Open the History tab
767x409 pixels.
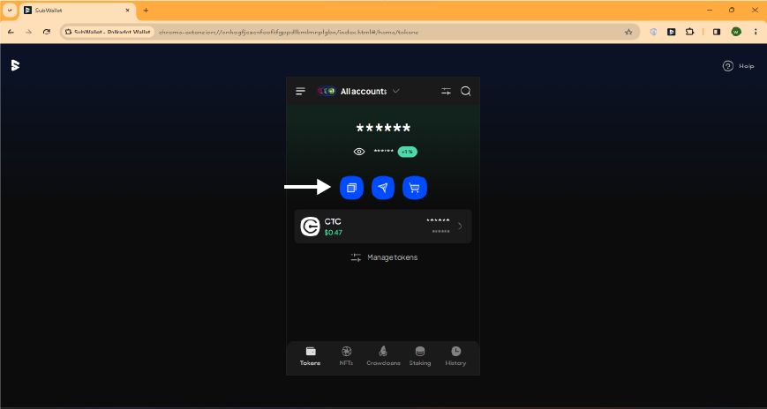pyautogui.click(x=455, y=356)
